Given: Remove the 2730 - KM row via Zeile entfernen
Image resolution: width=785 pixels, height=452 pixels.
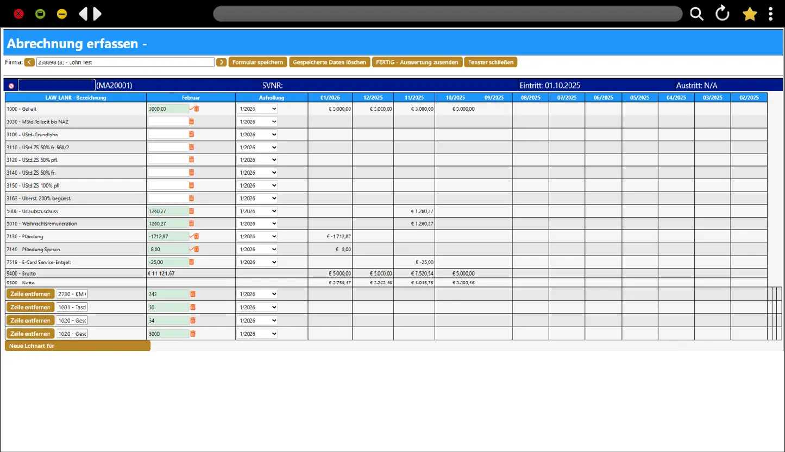Looking at the screenshot, I should 30,294.
